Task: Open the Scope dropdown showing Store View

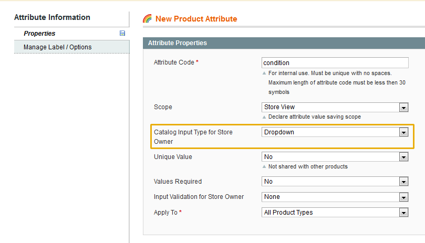Action: coord(335,107)
